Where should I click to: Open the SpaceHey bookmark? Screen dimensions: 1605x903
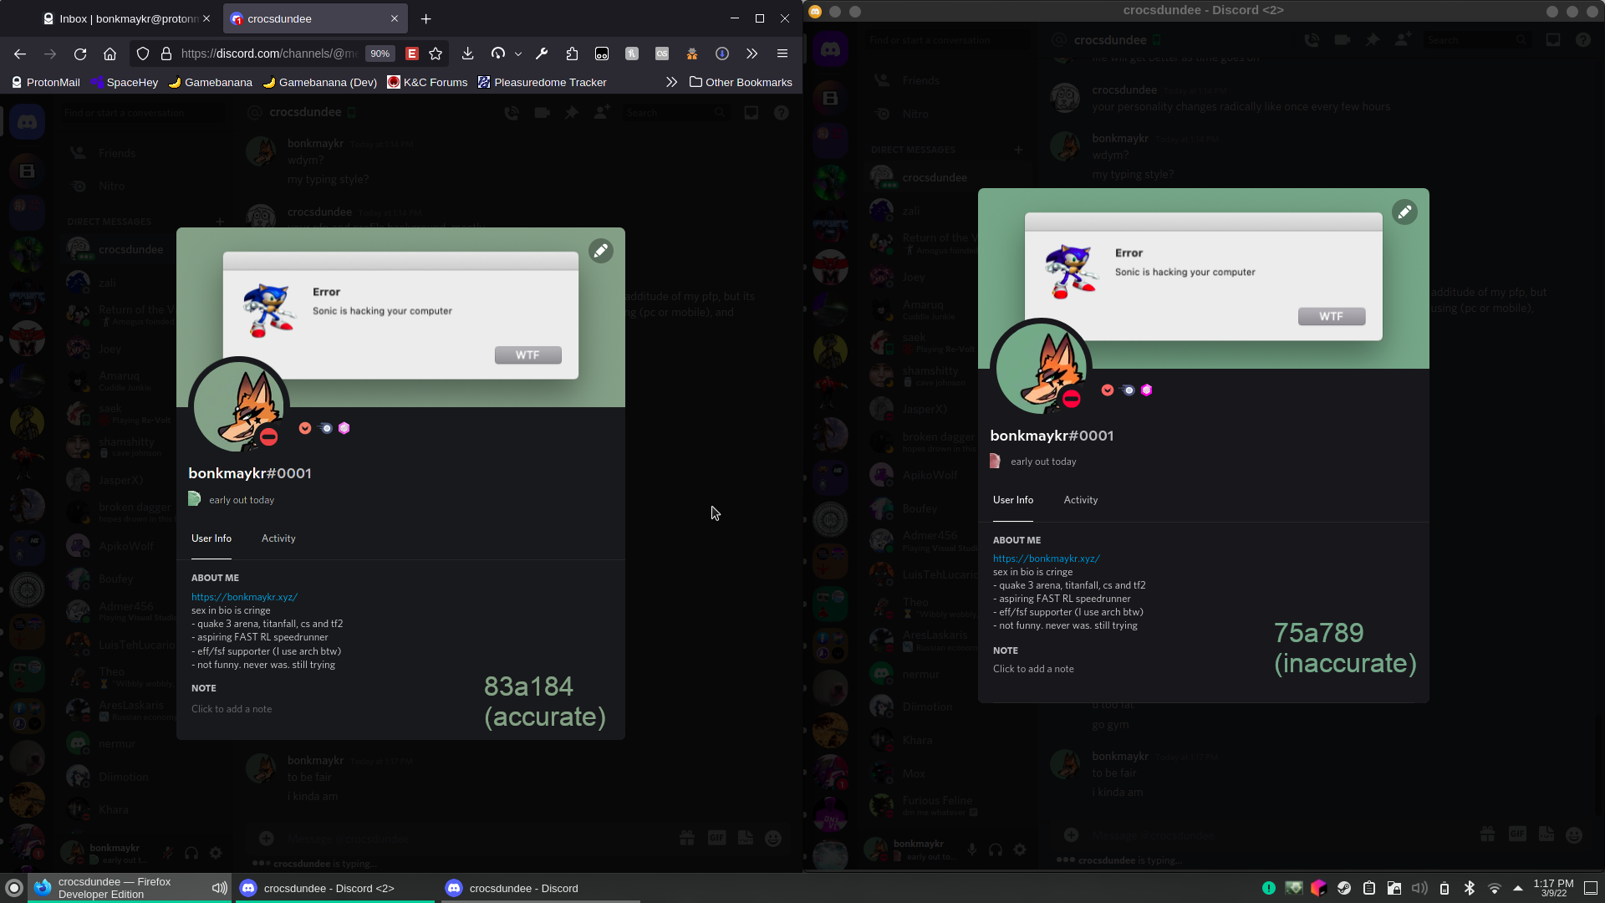(x=125, y=82)
